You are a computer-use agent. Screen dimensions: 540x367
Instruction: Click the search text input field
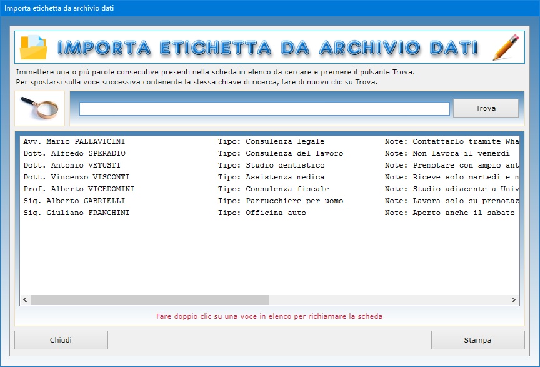[x=264, y=109]
